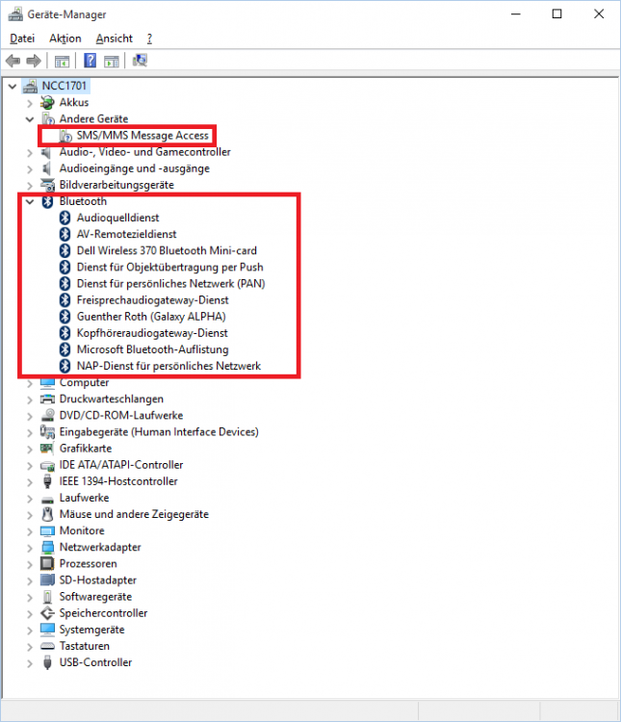Select Dell Wireless 370 Bluetooth Mini-card

167,250
